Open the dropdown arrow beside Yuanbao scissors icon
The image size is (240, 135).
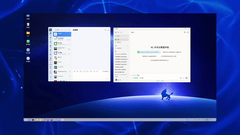tap(182, 78)
